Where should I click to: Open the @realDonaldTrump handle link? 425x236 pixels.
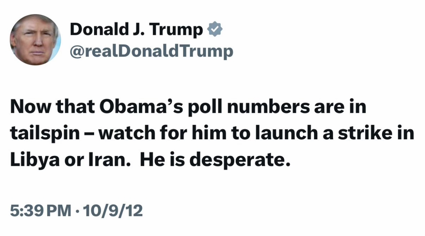click(152, 51)
